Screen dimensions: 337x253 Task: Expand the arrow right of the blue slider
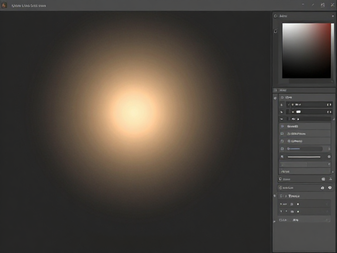click(329, 149)
